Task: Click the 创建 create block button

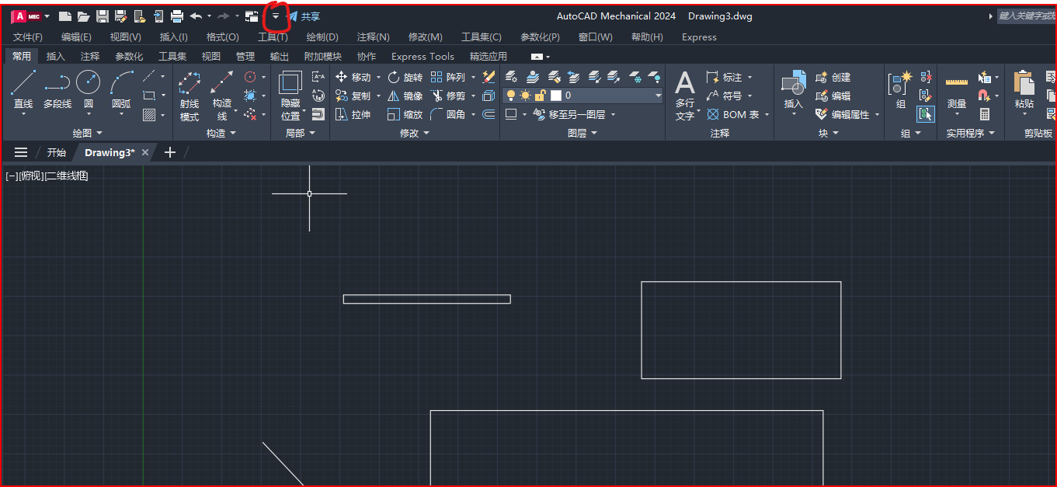Action: click(x=833, y=77)
